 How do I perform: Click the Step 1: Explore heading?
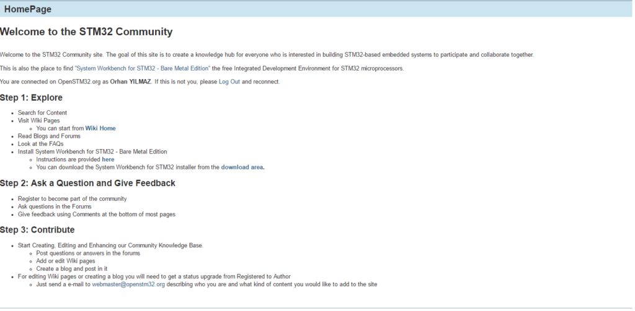(31, 98)
